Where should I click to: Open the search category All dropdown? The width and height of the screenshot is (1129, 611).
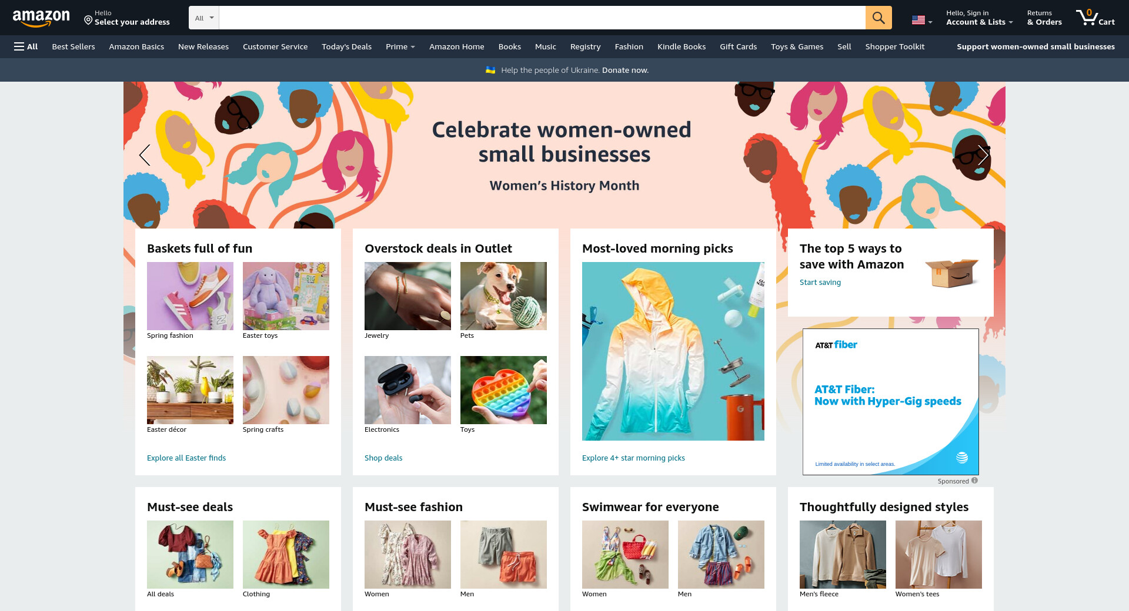coord(204,18)
